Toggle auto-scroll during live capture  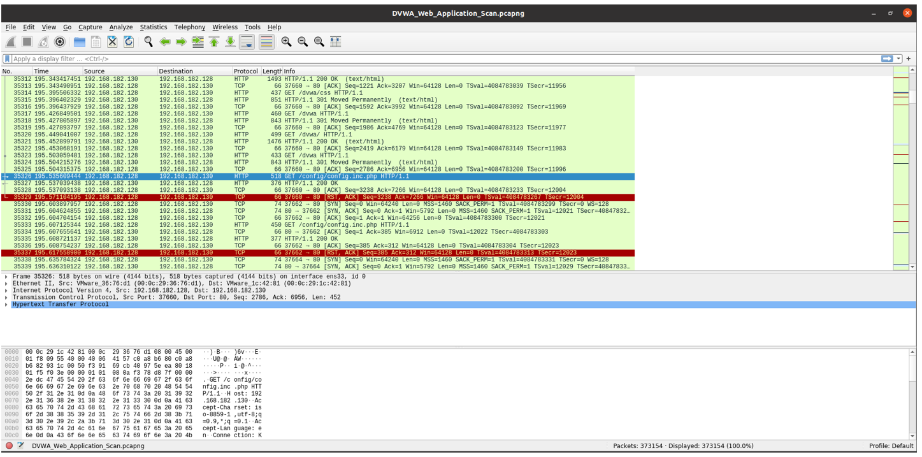click(247, 42)
